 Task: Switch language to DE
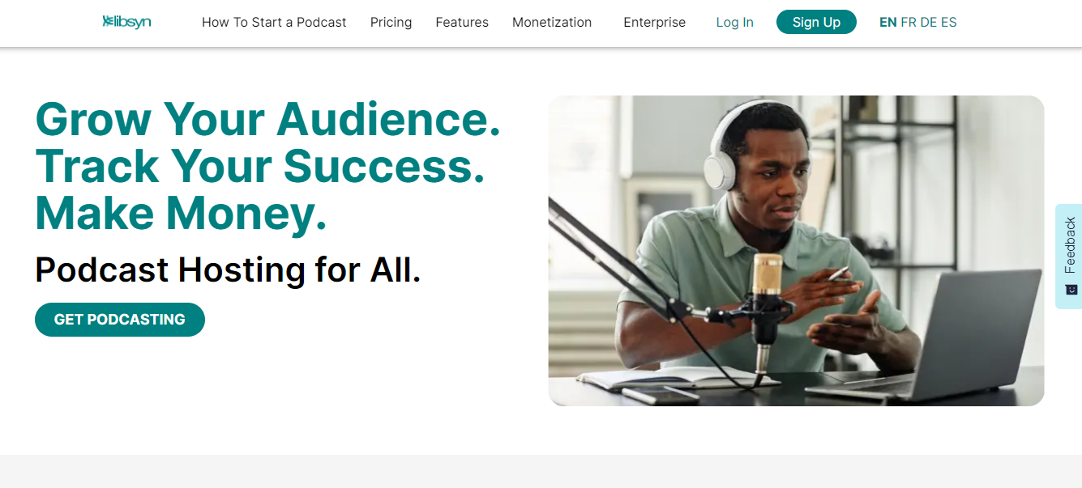pyautogui.click(x=928, y=22)
